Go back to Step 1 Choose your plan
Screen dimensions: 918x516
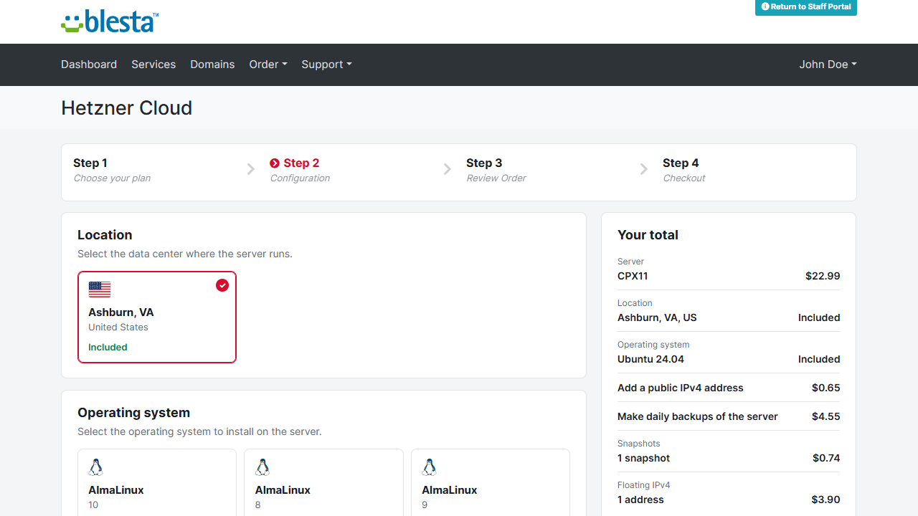112,170
